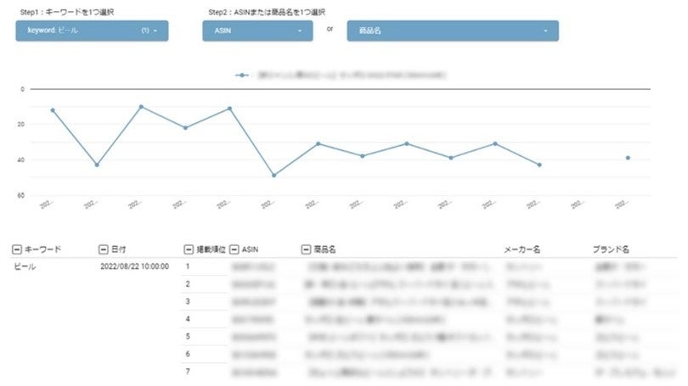The height and width of the screenshot is (386, 688).
Task: Select the ビール keyword cell
Action: point(25,266)
